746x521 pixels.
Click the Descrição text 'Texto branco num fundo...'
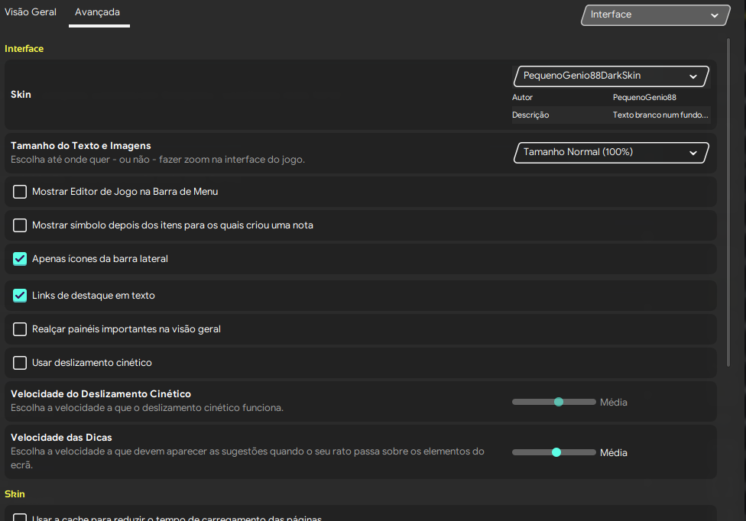(x=660, y=115)
